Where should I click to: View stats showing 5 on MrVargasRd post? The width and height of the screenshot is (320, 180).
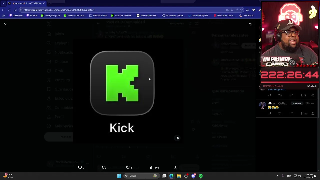click(303, 95)
